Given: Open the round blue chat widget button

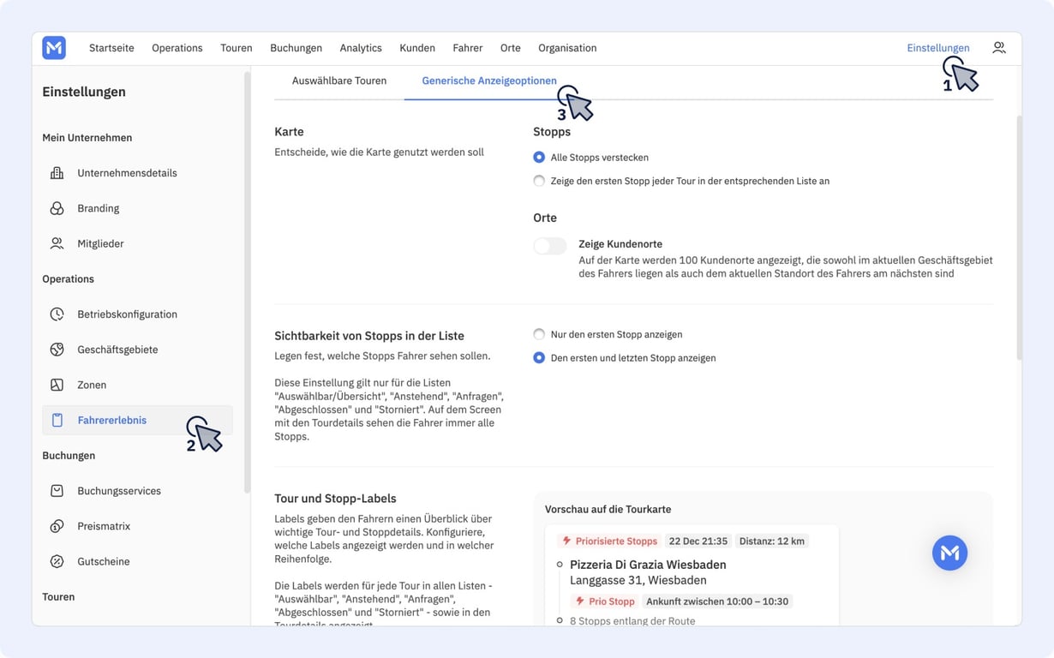Looking at the screenshot, I should [x=949, y=553].
